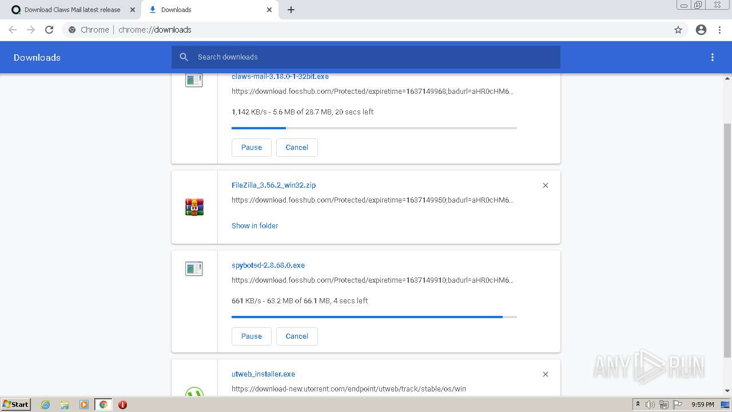Click Show in folder for FileZilla
The image size is (732, 412).
pos(254,226)
